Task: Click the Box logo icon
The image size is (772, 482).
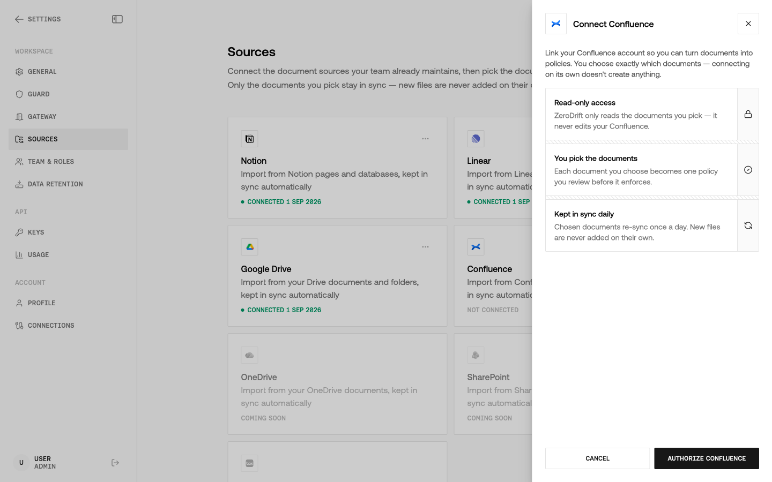Action: pyautogui.click(x=249, y=463)
